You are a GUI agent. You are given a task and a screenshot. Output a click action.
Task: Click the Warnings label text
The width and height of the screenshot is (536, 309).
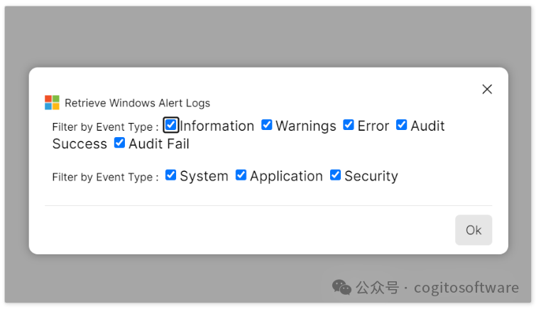click(306, 126)
